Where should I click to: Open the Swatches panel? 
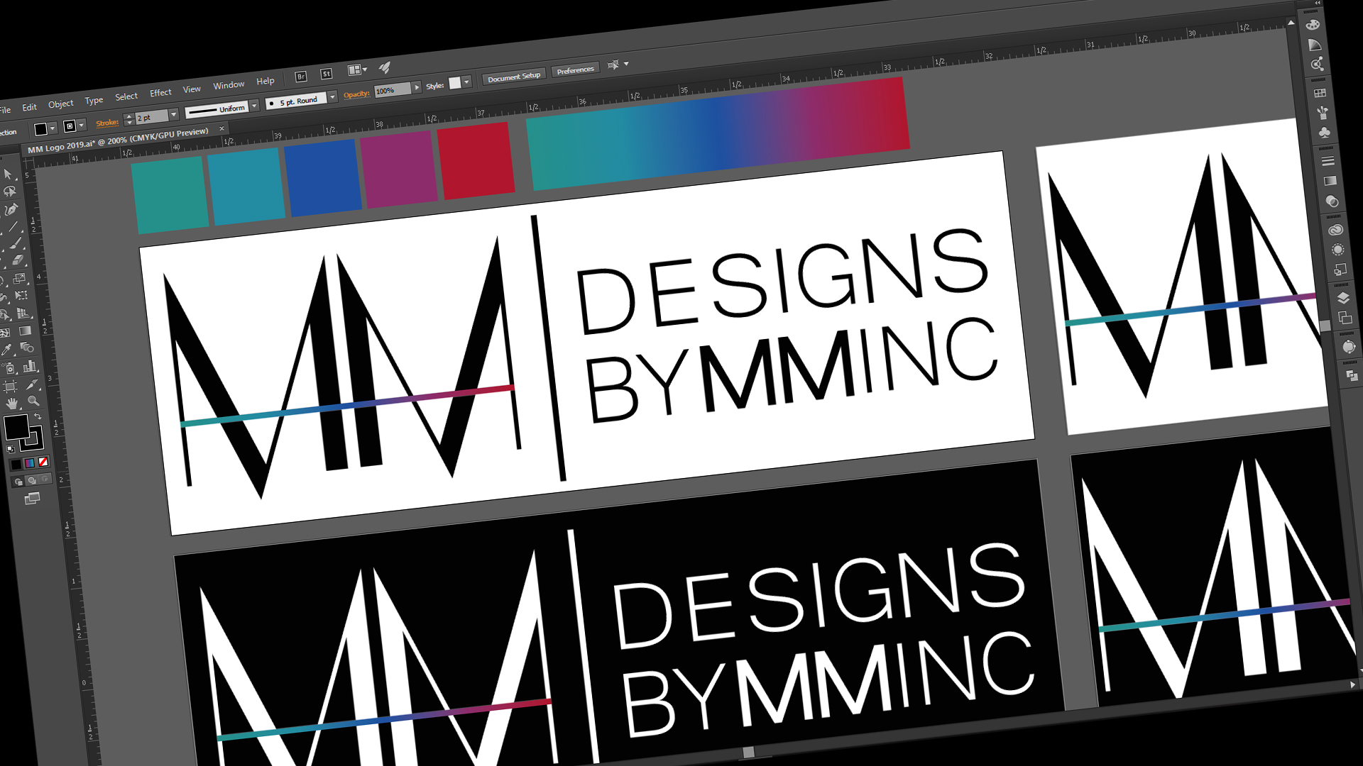click(1320, 92)
